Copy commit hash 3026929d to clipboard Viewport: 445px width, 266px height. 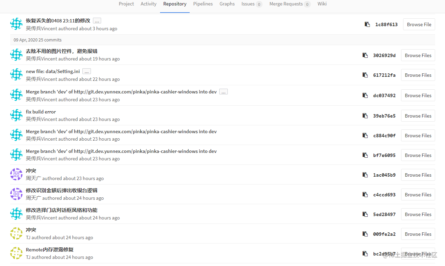[x=365, y=55]
